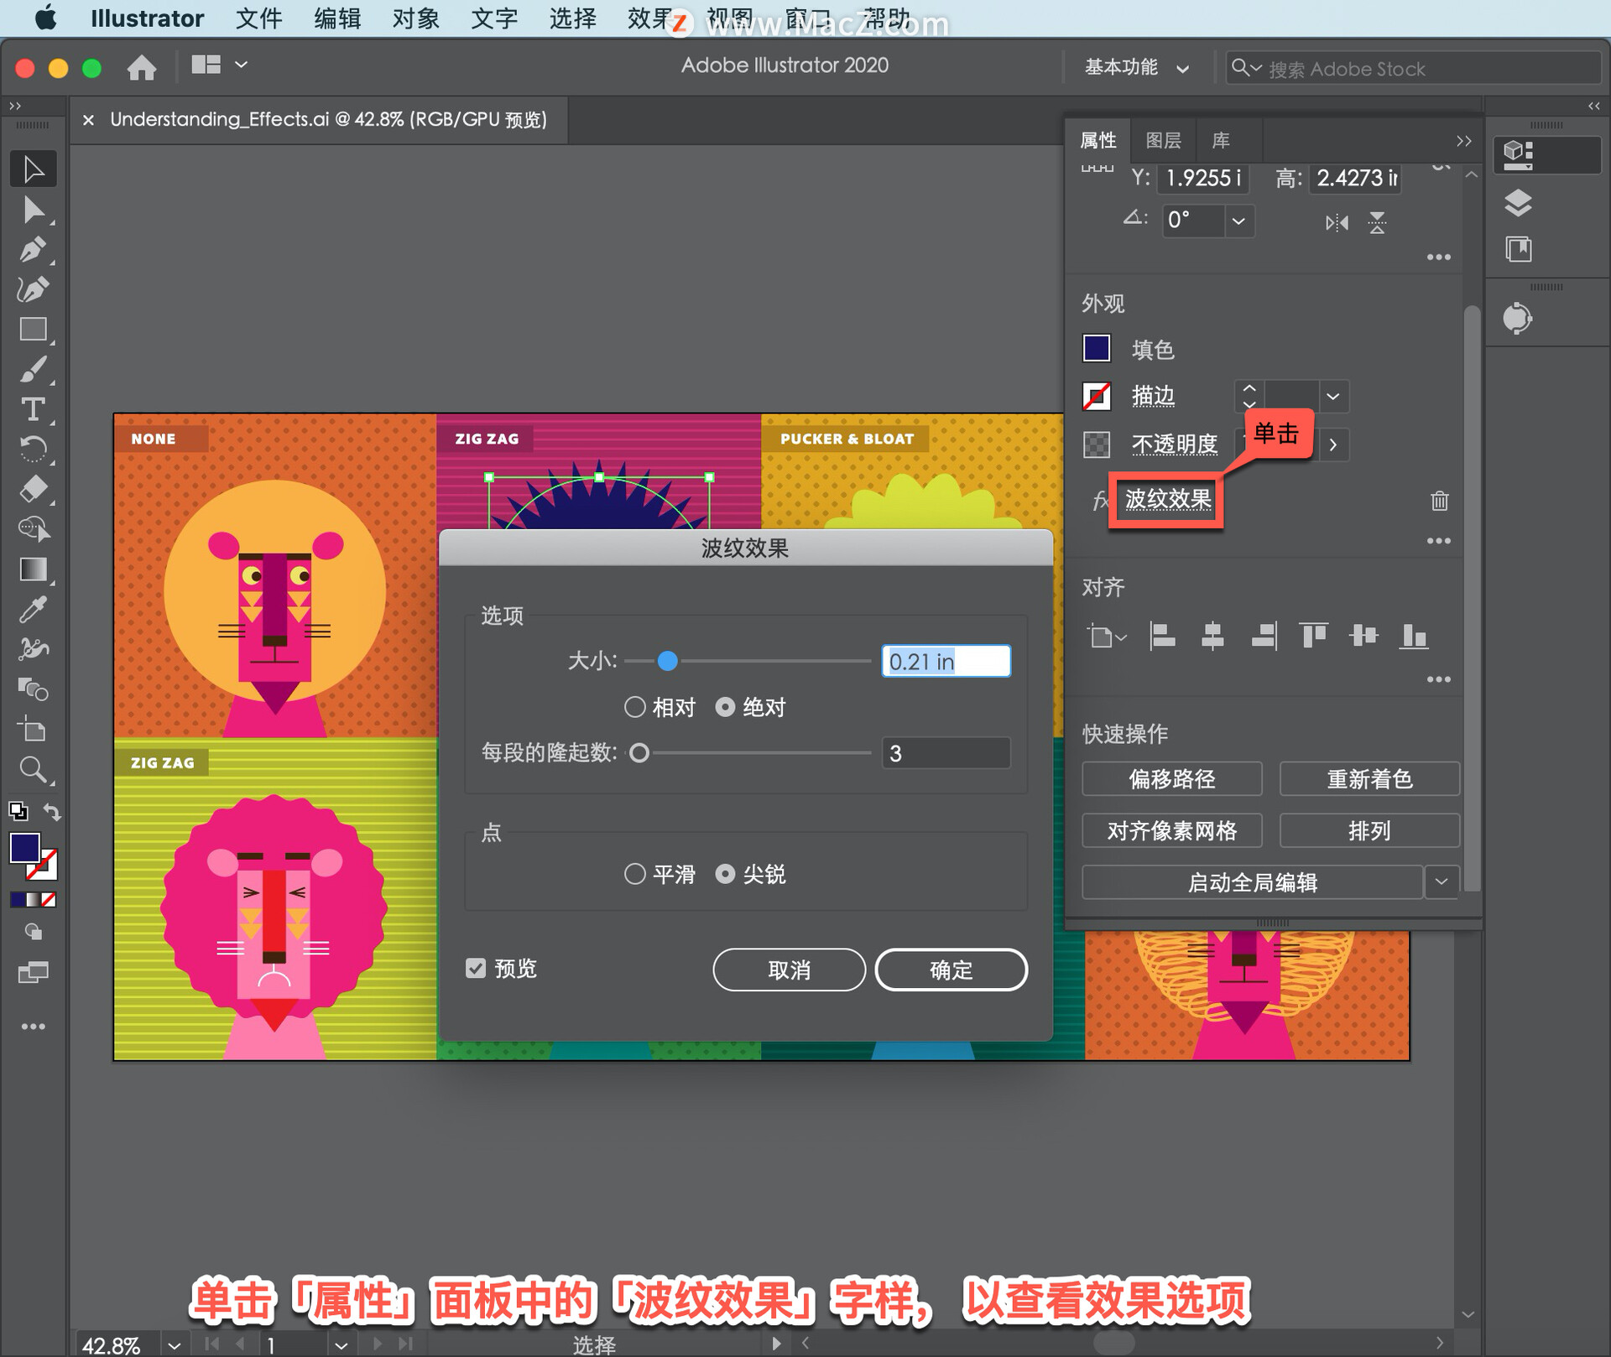Click the 确定 button
Screen dimensions: 1611x1357
(x=951, y=970)
